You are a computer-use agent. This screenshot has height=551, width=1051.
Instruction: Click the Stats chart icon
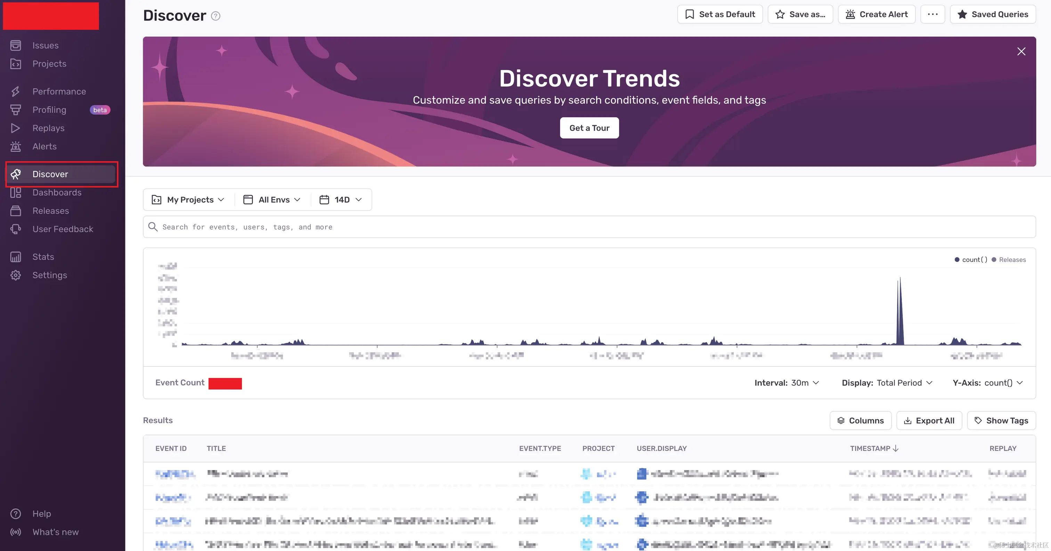coord(16,257)
